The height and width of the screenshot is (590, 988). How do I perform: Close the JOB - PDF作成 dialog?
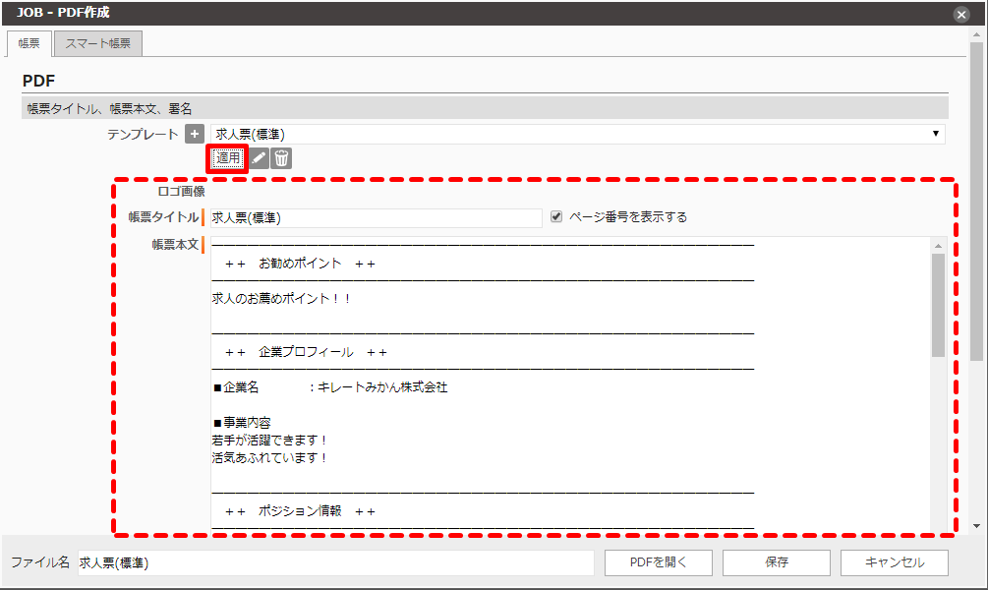(960, 14)
